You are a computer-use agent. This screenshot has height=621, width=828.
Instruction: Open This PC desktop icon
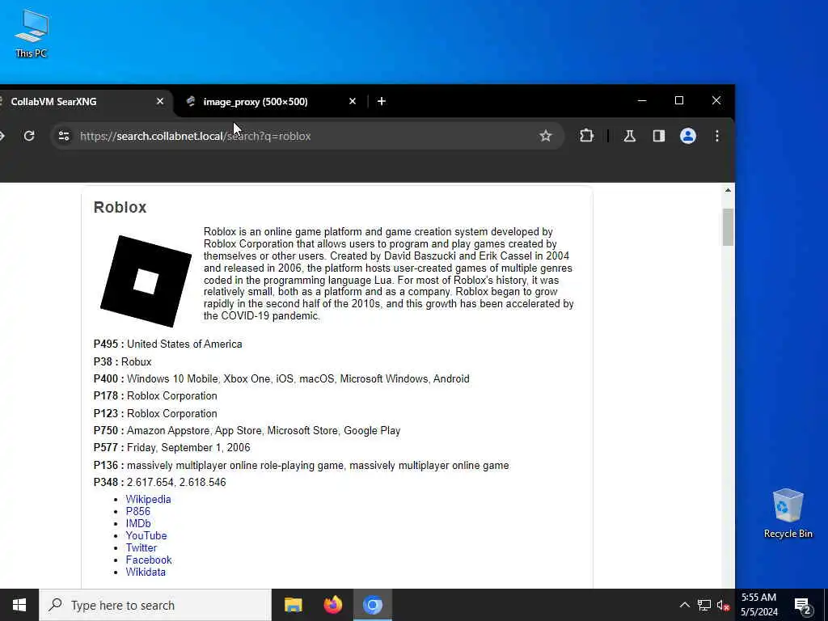pyautogui.click(x=32, y=33)
